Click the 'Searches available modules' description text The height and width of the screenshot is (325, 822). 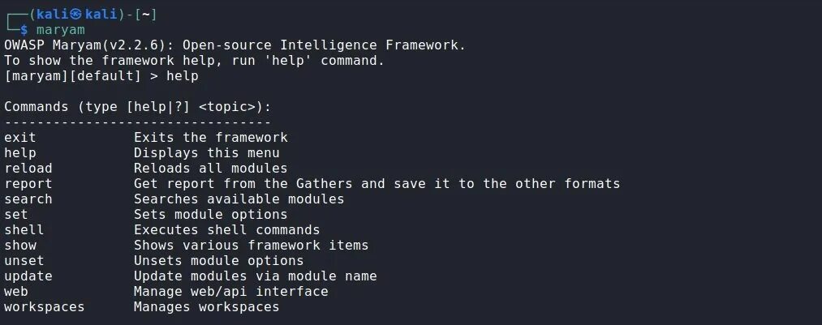[239, 199]
